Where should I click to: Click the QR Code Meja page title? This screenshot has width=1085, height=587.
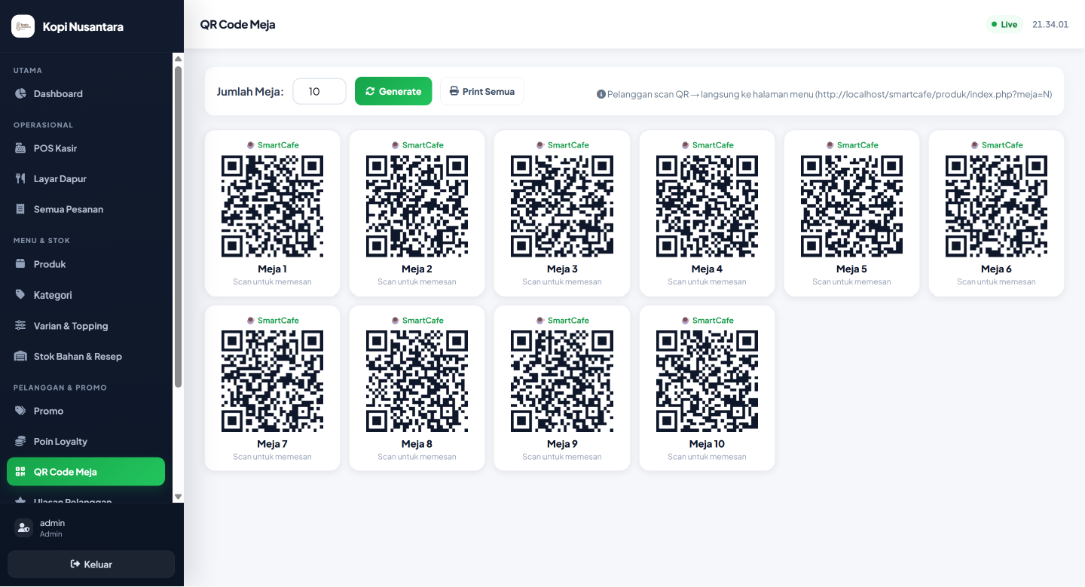click(238, 25)
